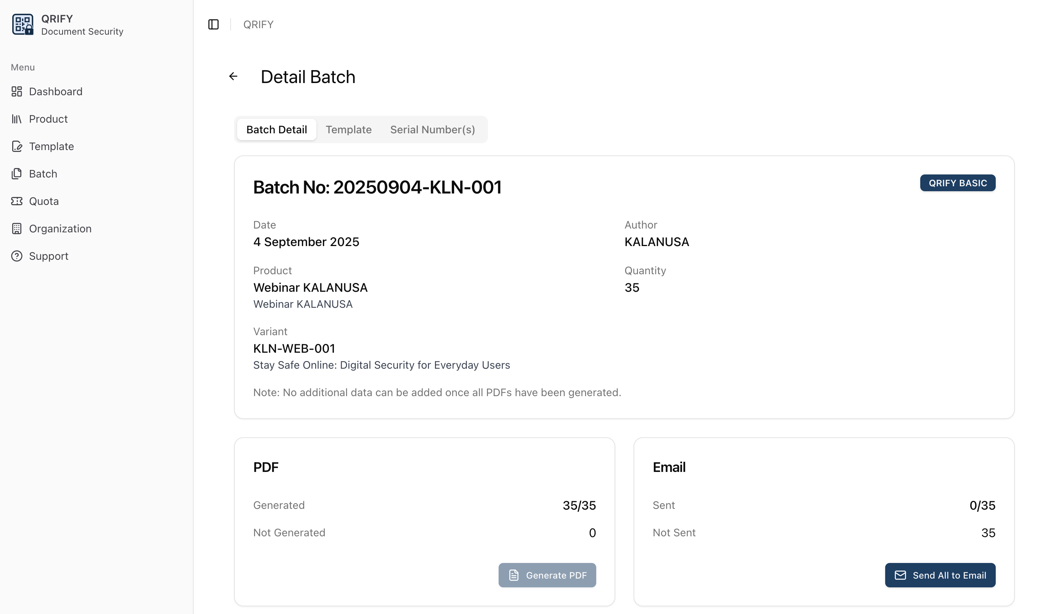Click the back arrow beside Detail Batch
1043x614 pixels.
pyautogui.click(x=233, y=77)
